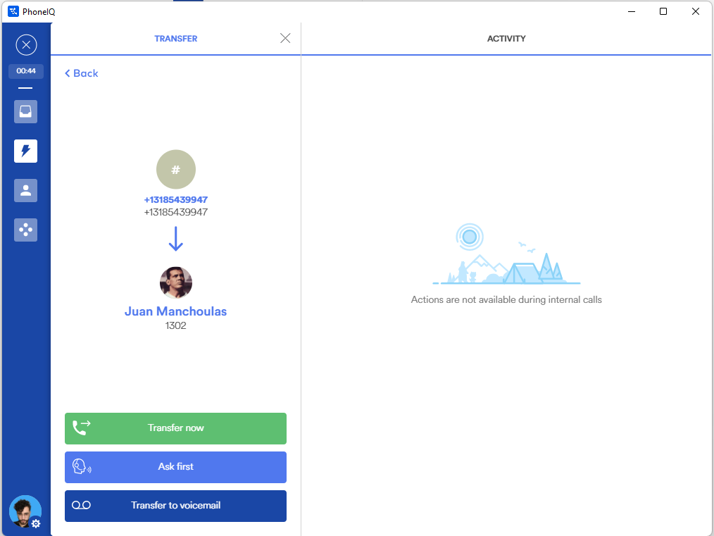
Task: Select the lightning bolt activity icon
Action: pyautogui.click(x=26, y=151)
